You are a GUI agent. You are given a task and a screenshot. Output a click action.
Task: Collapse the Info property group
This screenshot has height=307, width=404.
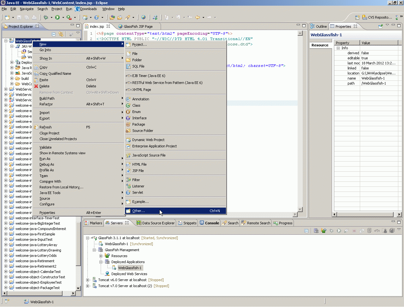[x=338, y=48]
